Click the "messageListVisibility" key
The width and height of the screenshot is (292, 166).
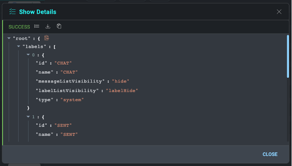(x=70, y=81)
